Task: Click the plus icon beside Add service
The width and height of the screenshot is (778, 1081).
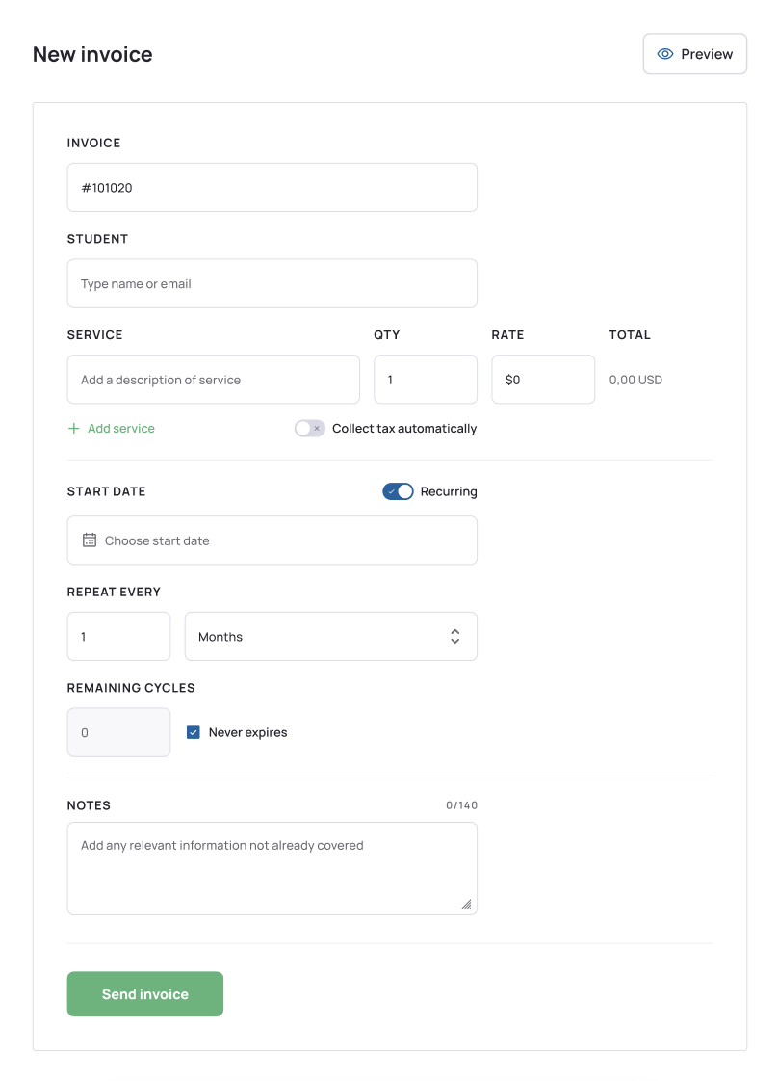Action: tap(74, 429)
